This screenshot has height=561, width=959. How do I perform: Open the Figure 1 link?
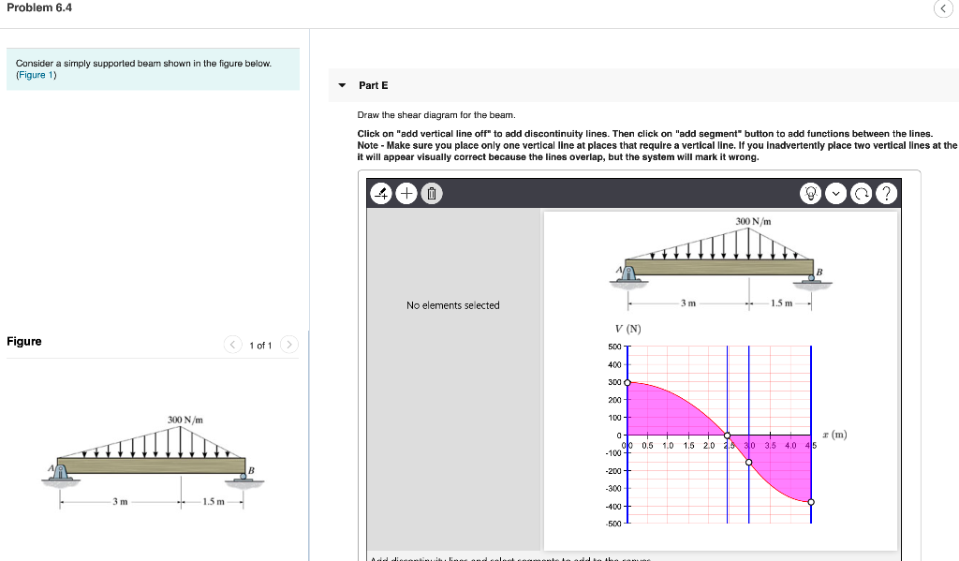[36, 75]
